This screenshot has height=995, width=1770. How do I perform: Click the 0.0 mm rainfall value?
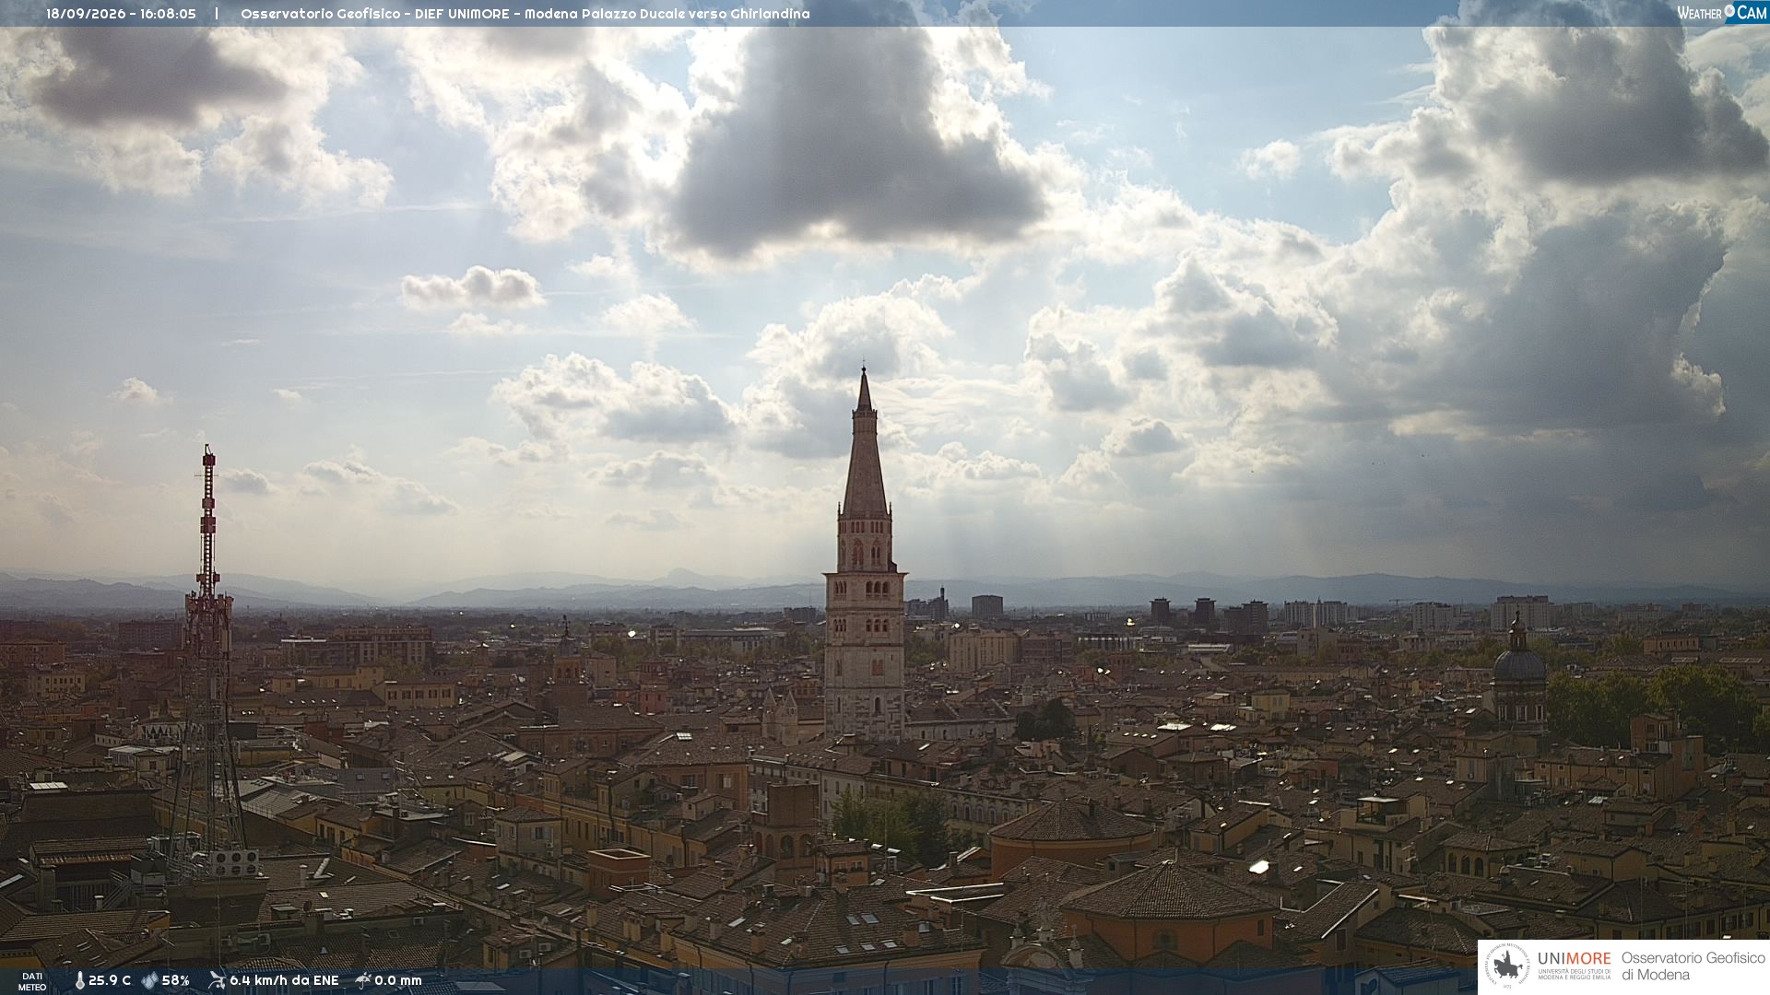pyautogui.click(x=398, y=980)
